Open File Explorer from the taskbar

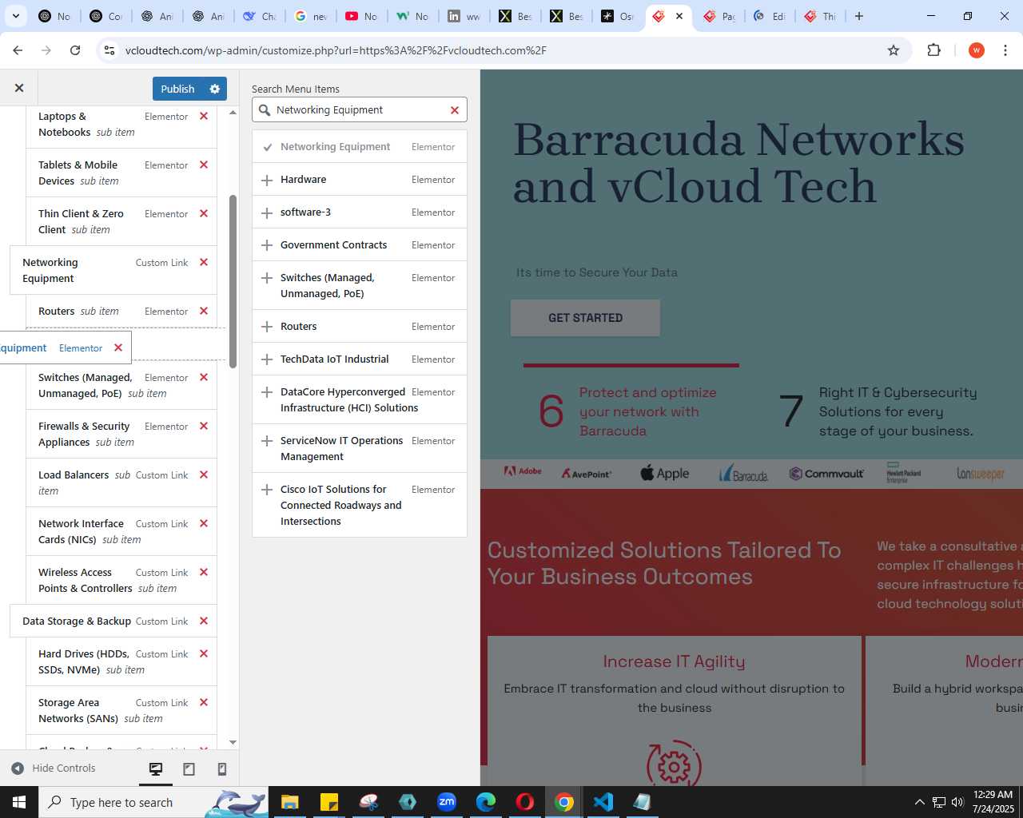click(x=289, y=802)
